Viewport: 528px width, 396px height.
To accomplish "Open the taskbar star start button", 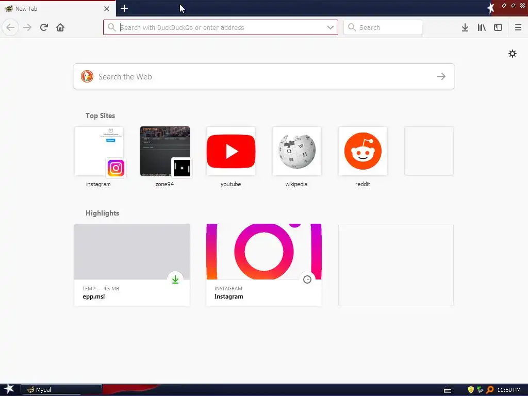I will tap(9, 389).
